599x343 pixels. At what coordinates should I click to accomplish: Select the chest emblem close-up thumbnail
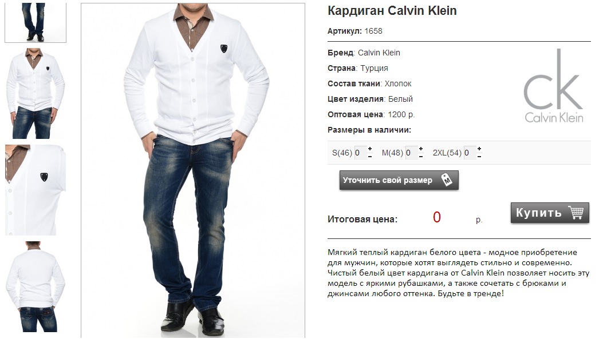36,190
